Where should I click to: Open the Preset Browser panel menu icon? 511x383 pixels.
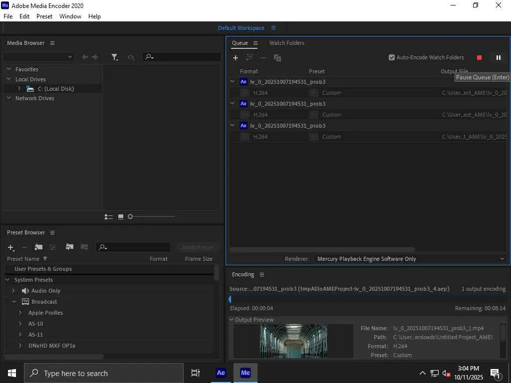click(x=52, y=232)
